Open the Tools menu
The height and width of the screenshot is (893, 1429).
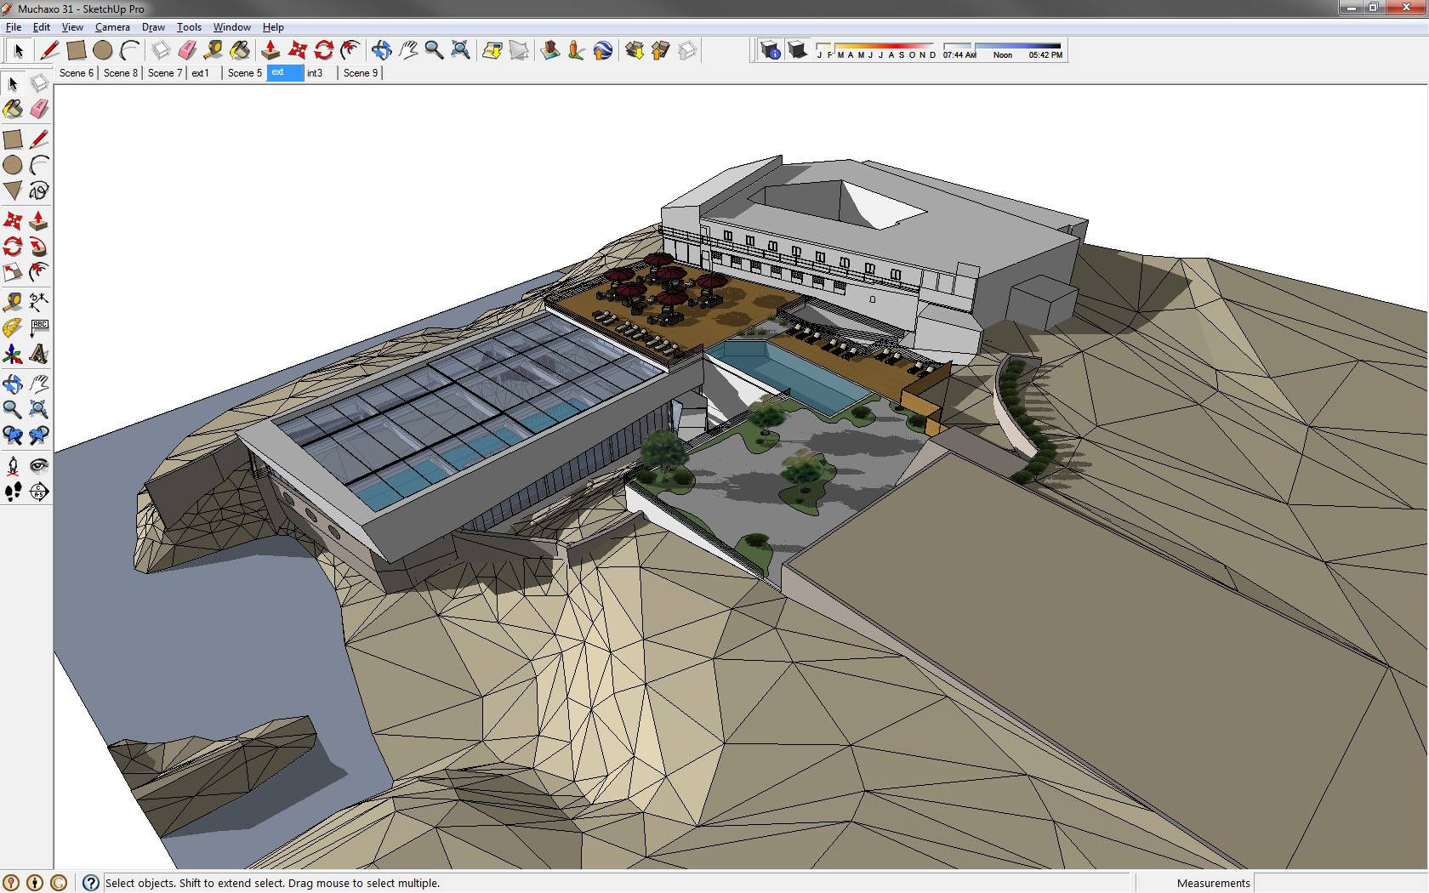point(189,27)
